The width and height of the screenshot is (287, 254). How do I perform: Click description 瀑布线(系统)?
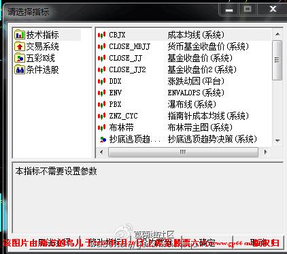192,104
